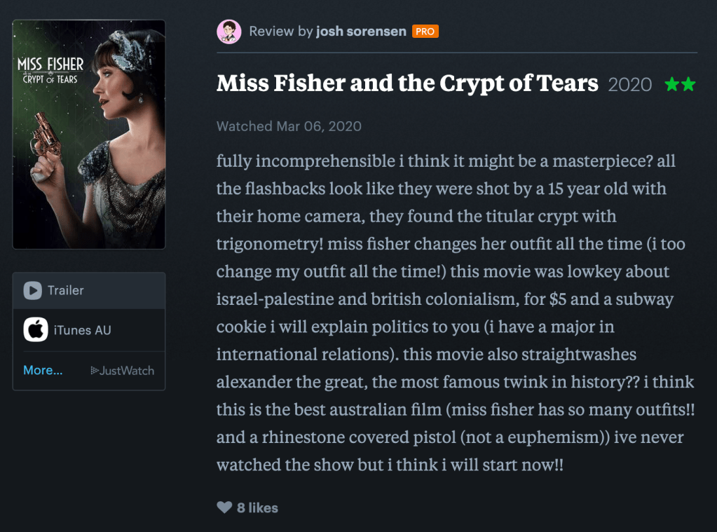The image size is (717, 532).
Task: Open the Miss Fisher movie poster
Action: click(x=89, y=135)
